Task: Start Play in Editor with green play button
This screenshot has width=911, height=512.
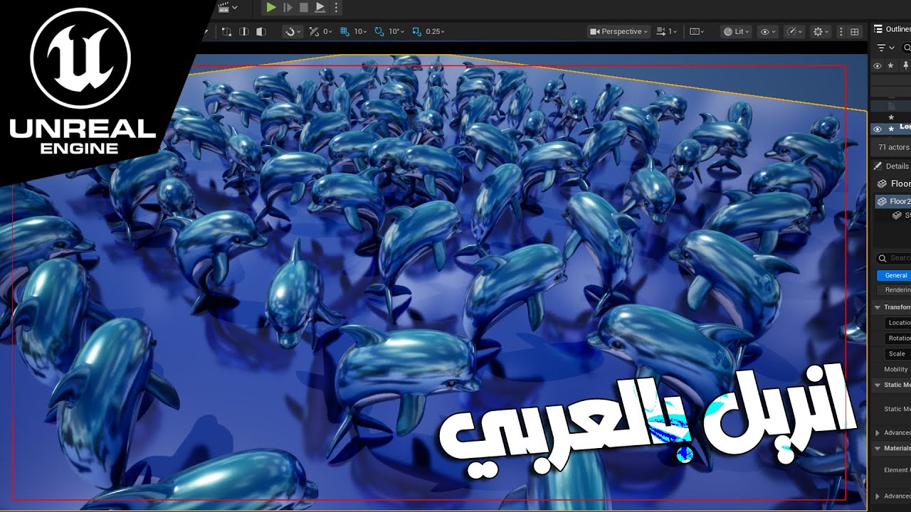Action: pyautogui.click(x=270, y=7)
